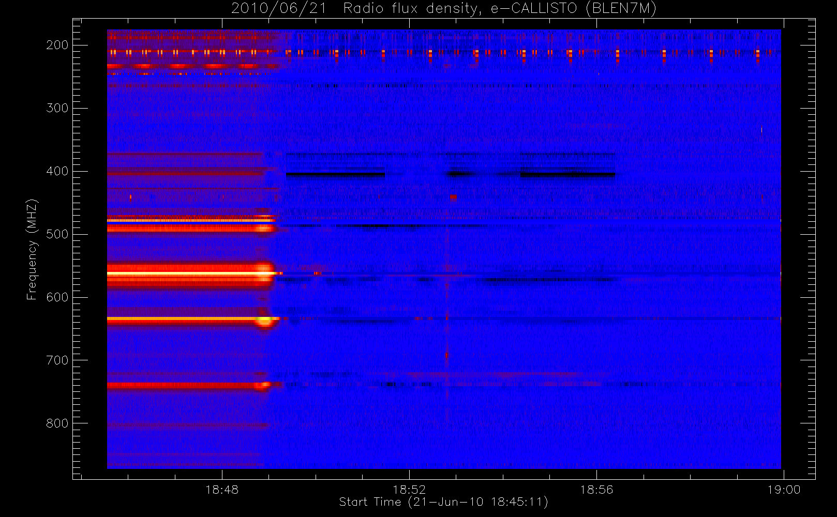Click the 19:00 time tick label
Viewport: 837px width, 517px height.
pyautogui.click(x=784, y=490)
